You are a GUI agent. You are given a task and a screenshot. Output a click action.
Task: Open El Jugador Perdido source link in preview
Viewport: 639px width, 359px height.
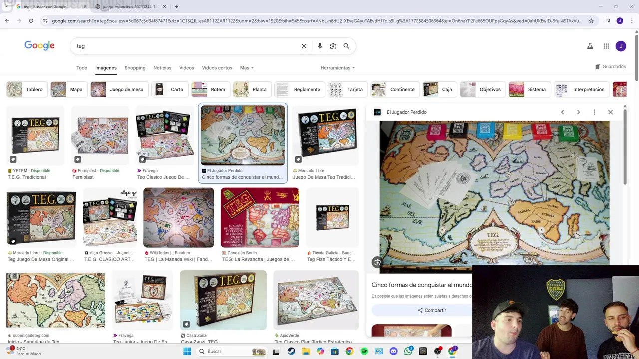pyautogui.click(x=407, y=112)
